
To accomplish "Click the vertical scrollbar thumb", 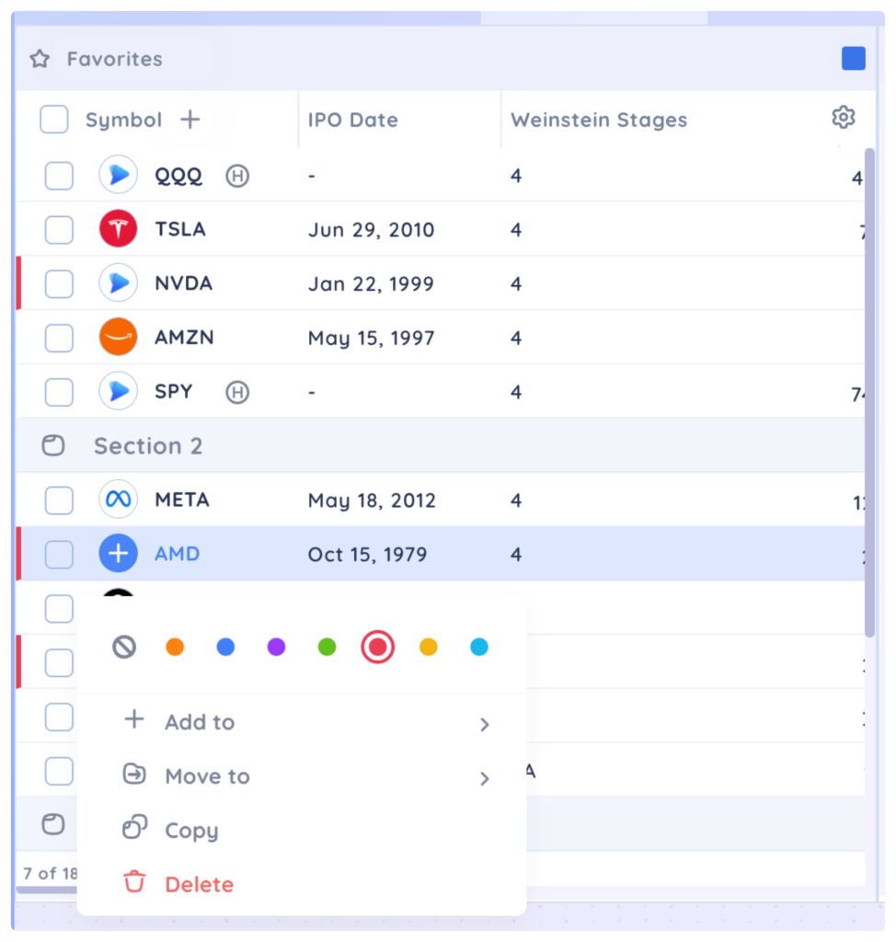I will [x=869, y=392].
